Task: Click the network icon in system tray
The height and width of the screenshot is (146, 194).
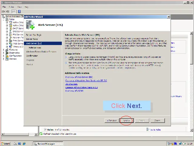Action: [x=181, y=144]
